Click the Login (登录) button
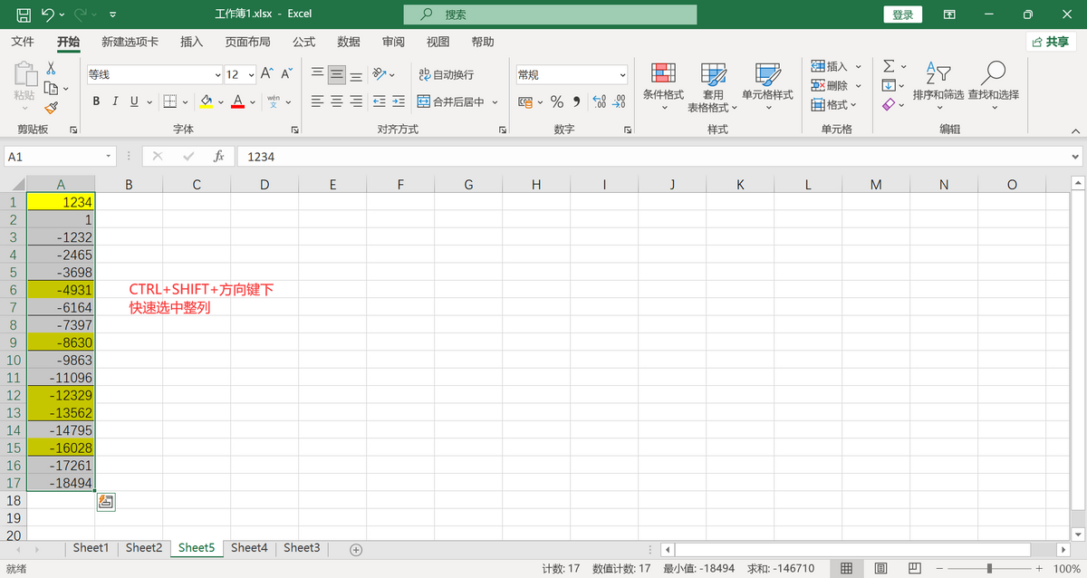 [903, 14]
